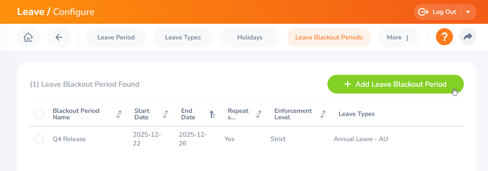
Task: Open the More options menu
Action: 398,37
